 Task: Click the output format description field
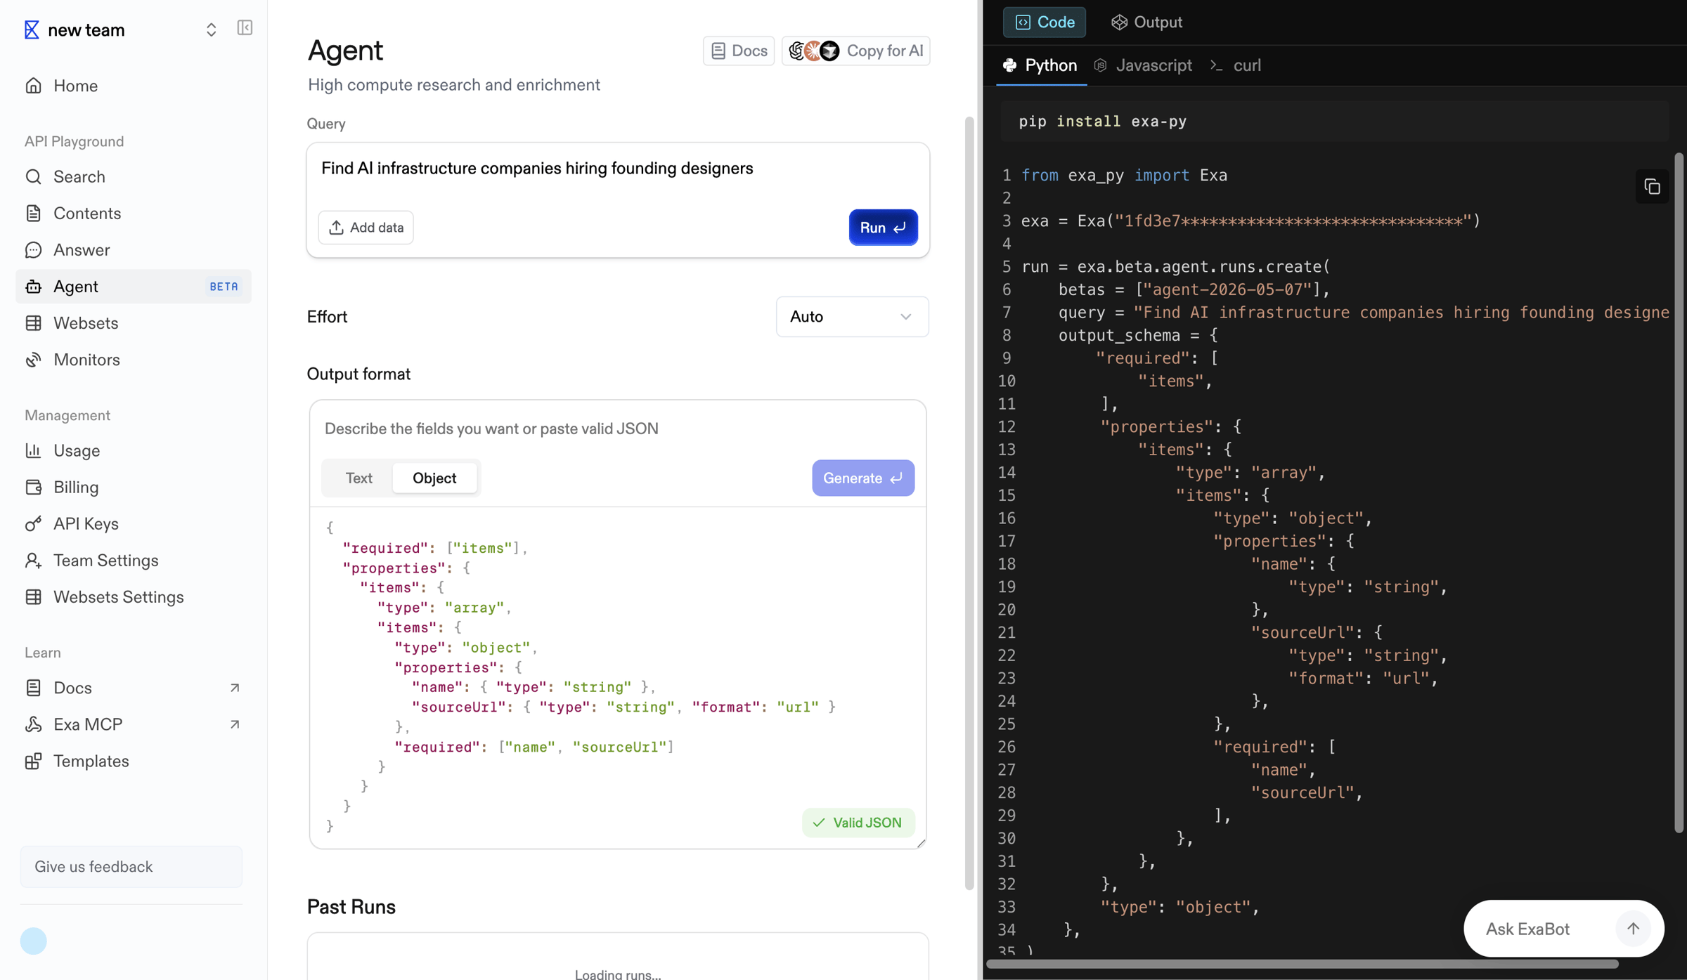coord(618,429)
